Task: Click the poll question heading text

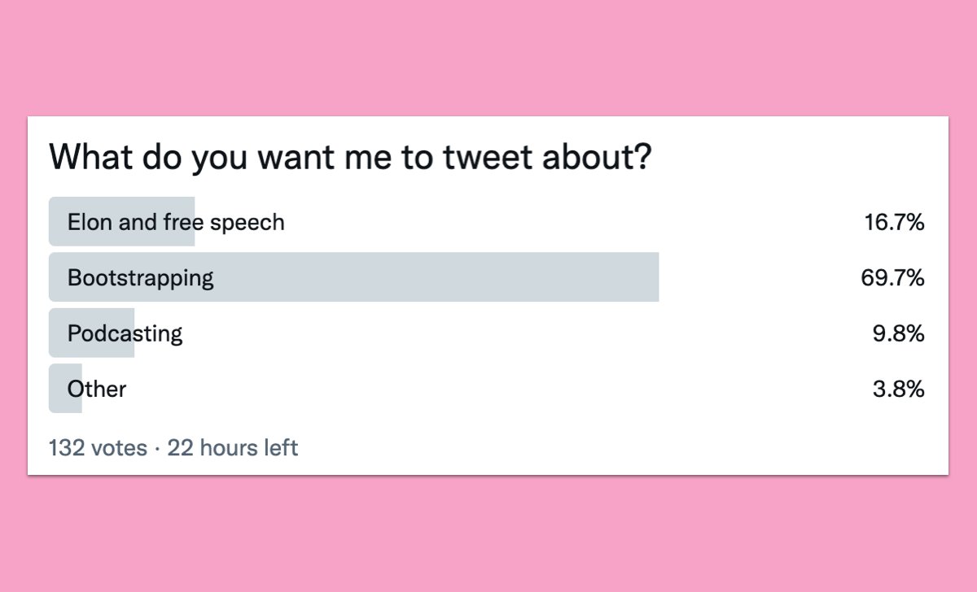Action: (350, 156)
